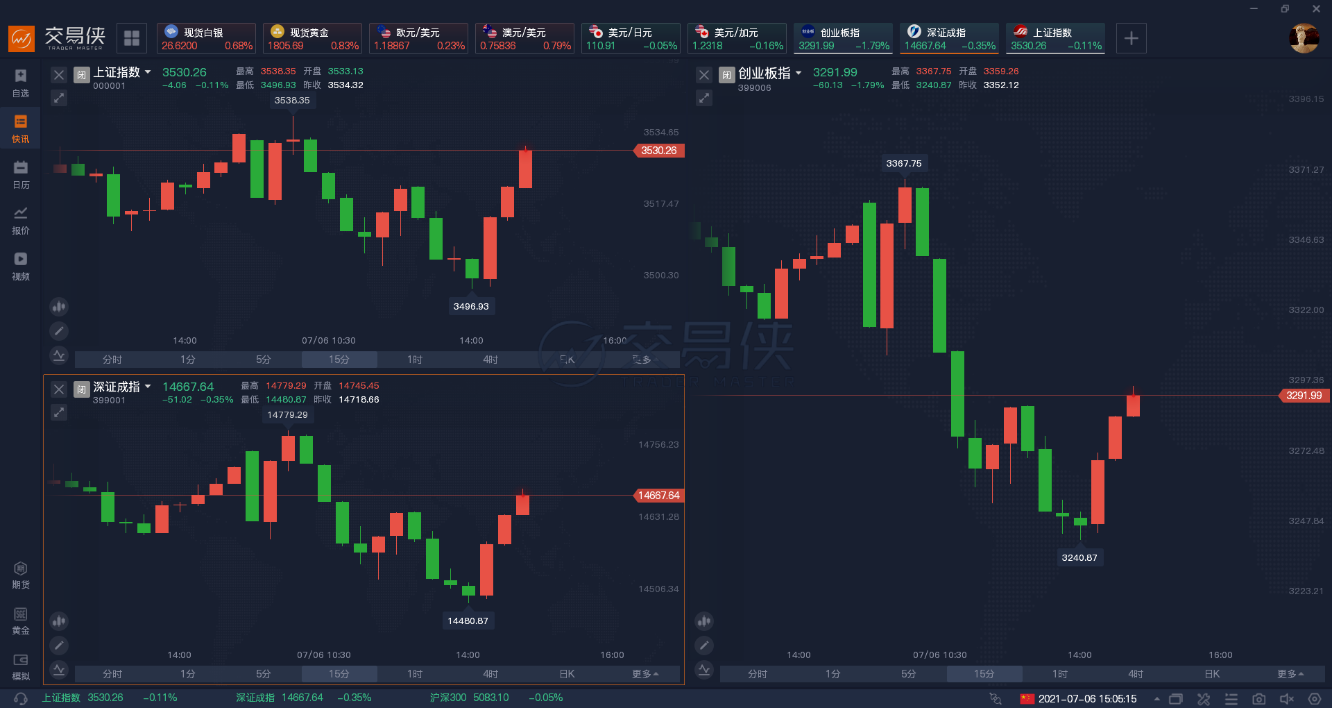
Task: Select 日K tab on 深证成指 chart
Action: tap(567, 674)
